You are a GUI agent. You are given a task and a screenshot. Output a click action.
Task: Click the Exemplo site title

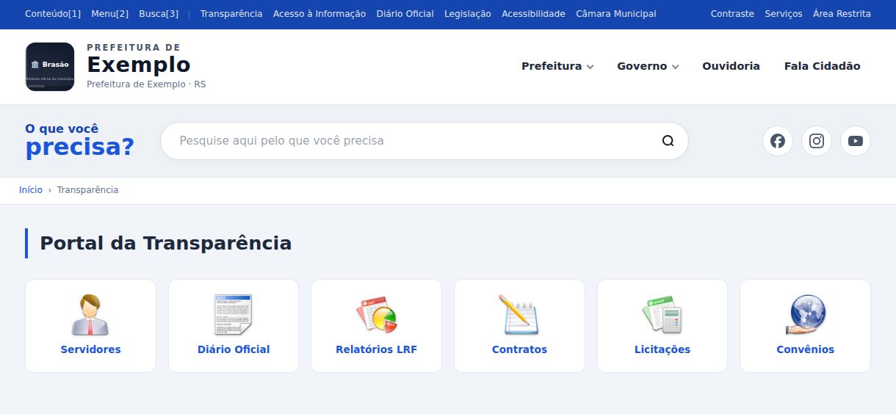139,65
